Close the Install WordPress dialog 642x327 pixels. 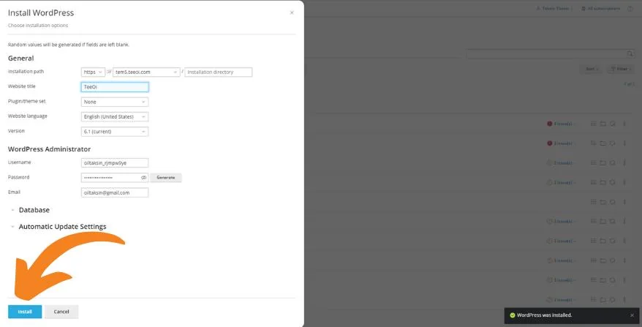tap(292, 12)
